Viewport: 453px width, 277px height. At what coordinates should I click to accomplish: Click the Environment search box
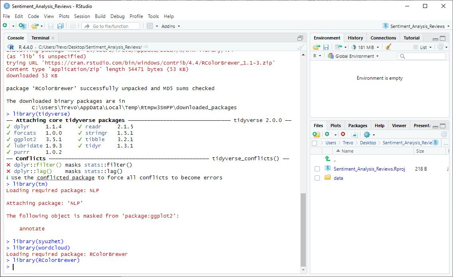(x=421, y=56)
